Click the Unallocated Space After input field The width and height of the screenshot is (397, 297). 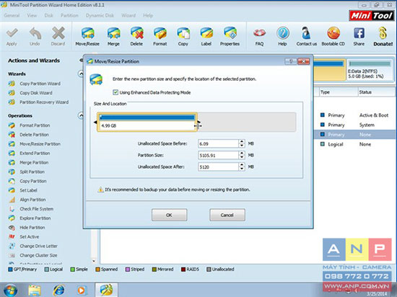(218, 167)
